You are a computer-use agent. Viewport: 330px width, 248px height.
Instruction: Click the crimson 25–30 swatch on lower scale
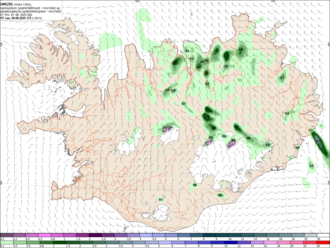tap(310, 243)
